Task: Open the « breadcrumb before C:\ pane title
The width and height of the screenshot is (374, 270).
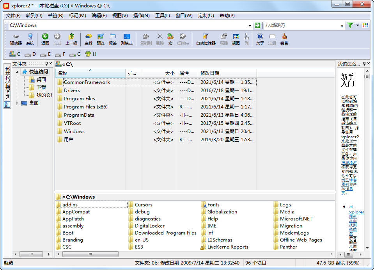Action: 64,64
